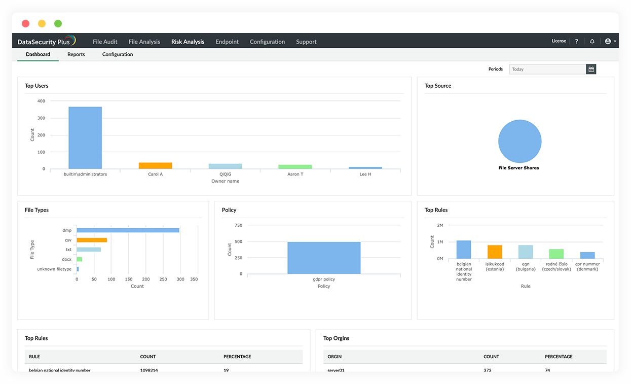Switch to the Dashboard tab
Image resolution: width=631 pixels, height=384 pixels.
[x=38, y=54]
